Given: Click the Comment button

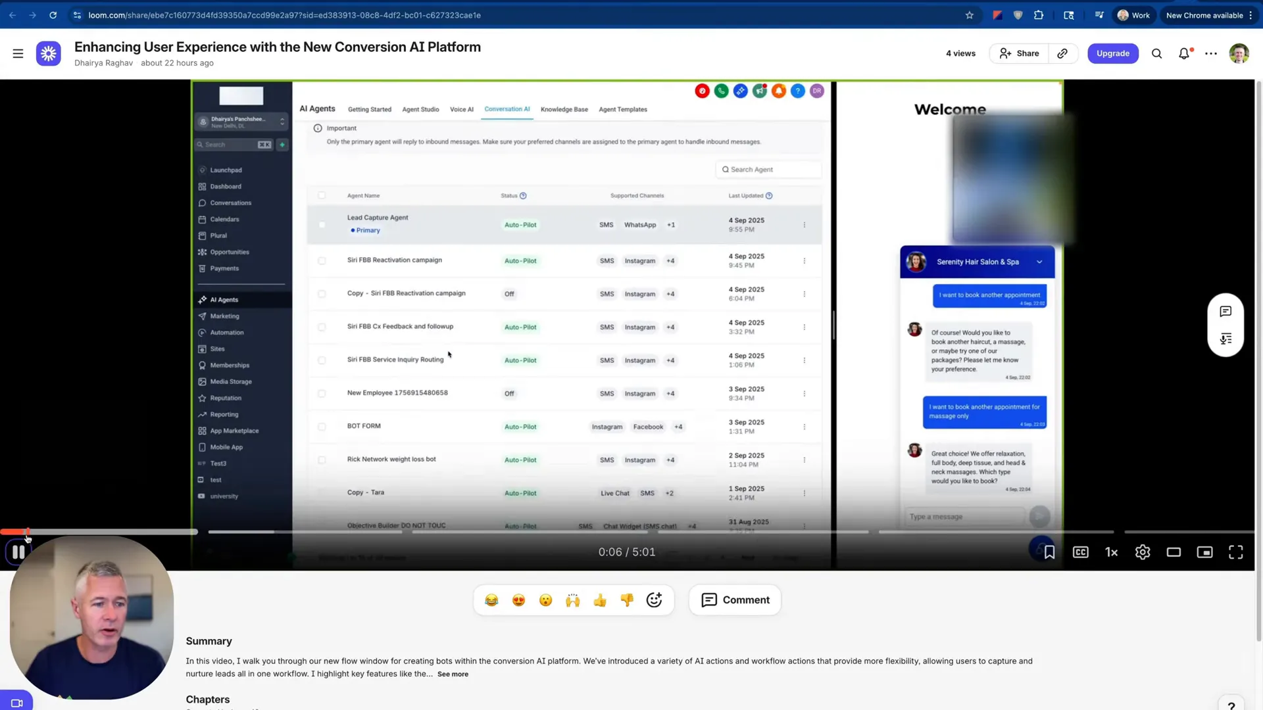Looking at the screenshot, I should tap(735, 600).
